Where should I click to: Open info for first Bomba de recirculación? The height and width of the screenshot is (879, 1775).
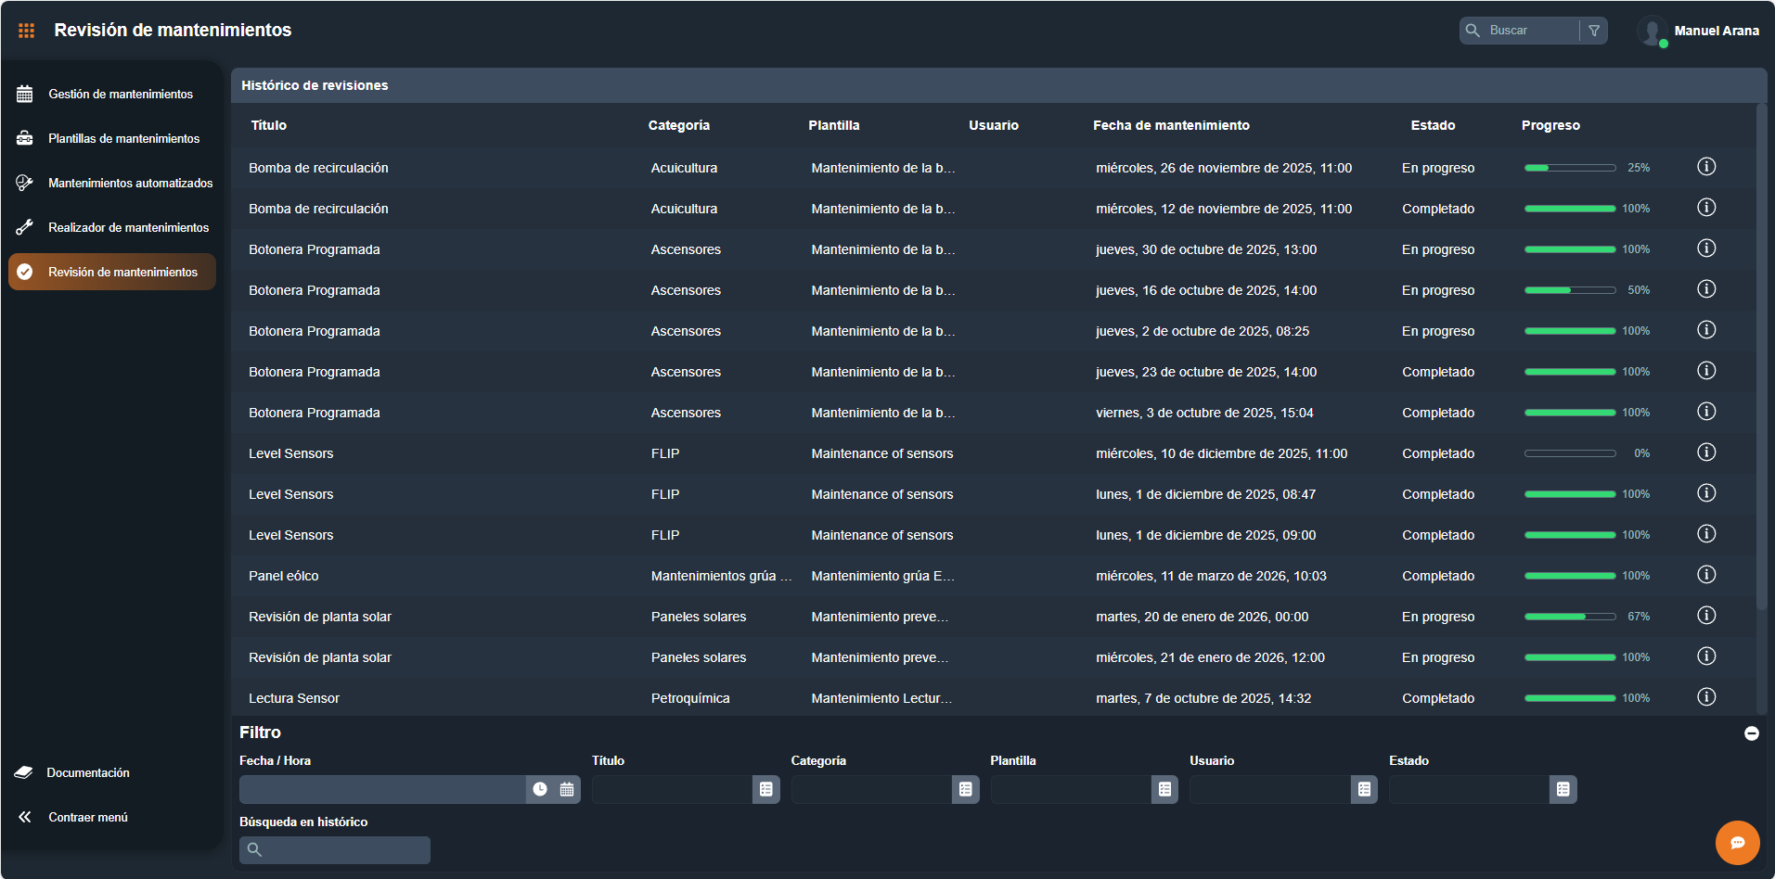(x=1705, y=167)
